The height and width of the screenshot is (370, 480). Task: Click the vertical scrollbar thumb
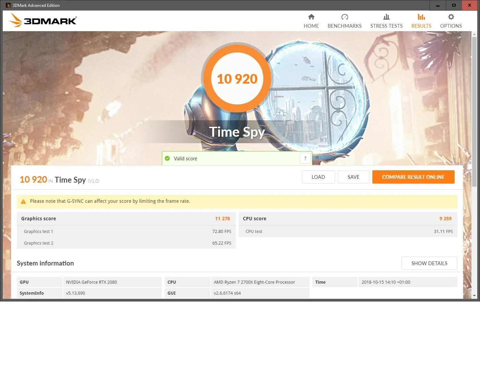point(474,111)
